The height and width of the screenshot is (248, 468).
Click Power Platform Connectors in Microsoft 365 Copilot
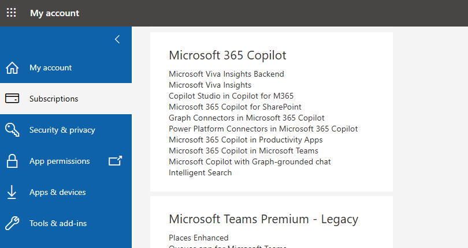(263, 129)
